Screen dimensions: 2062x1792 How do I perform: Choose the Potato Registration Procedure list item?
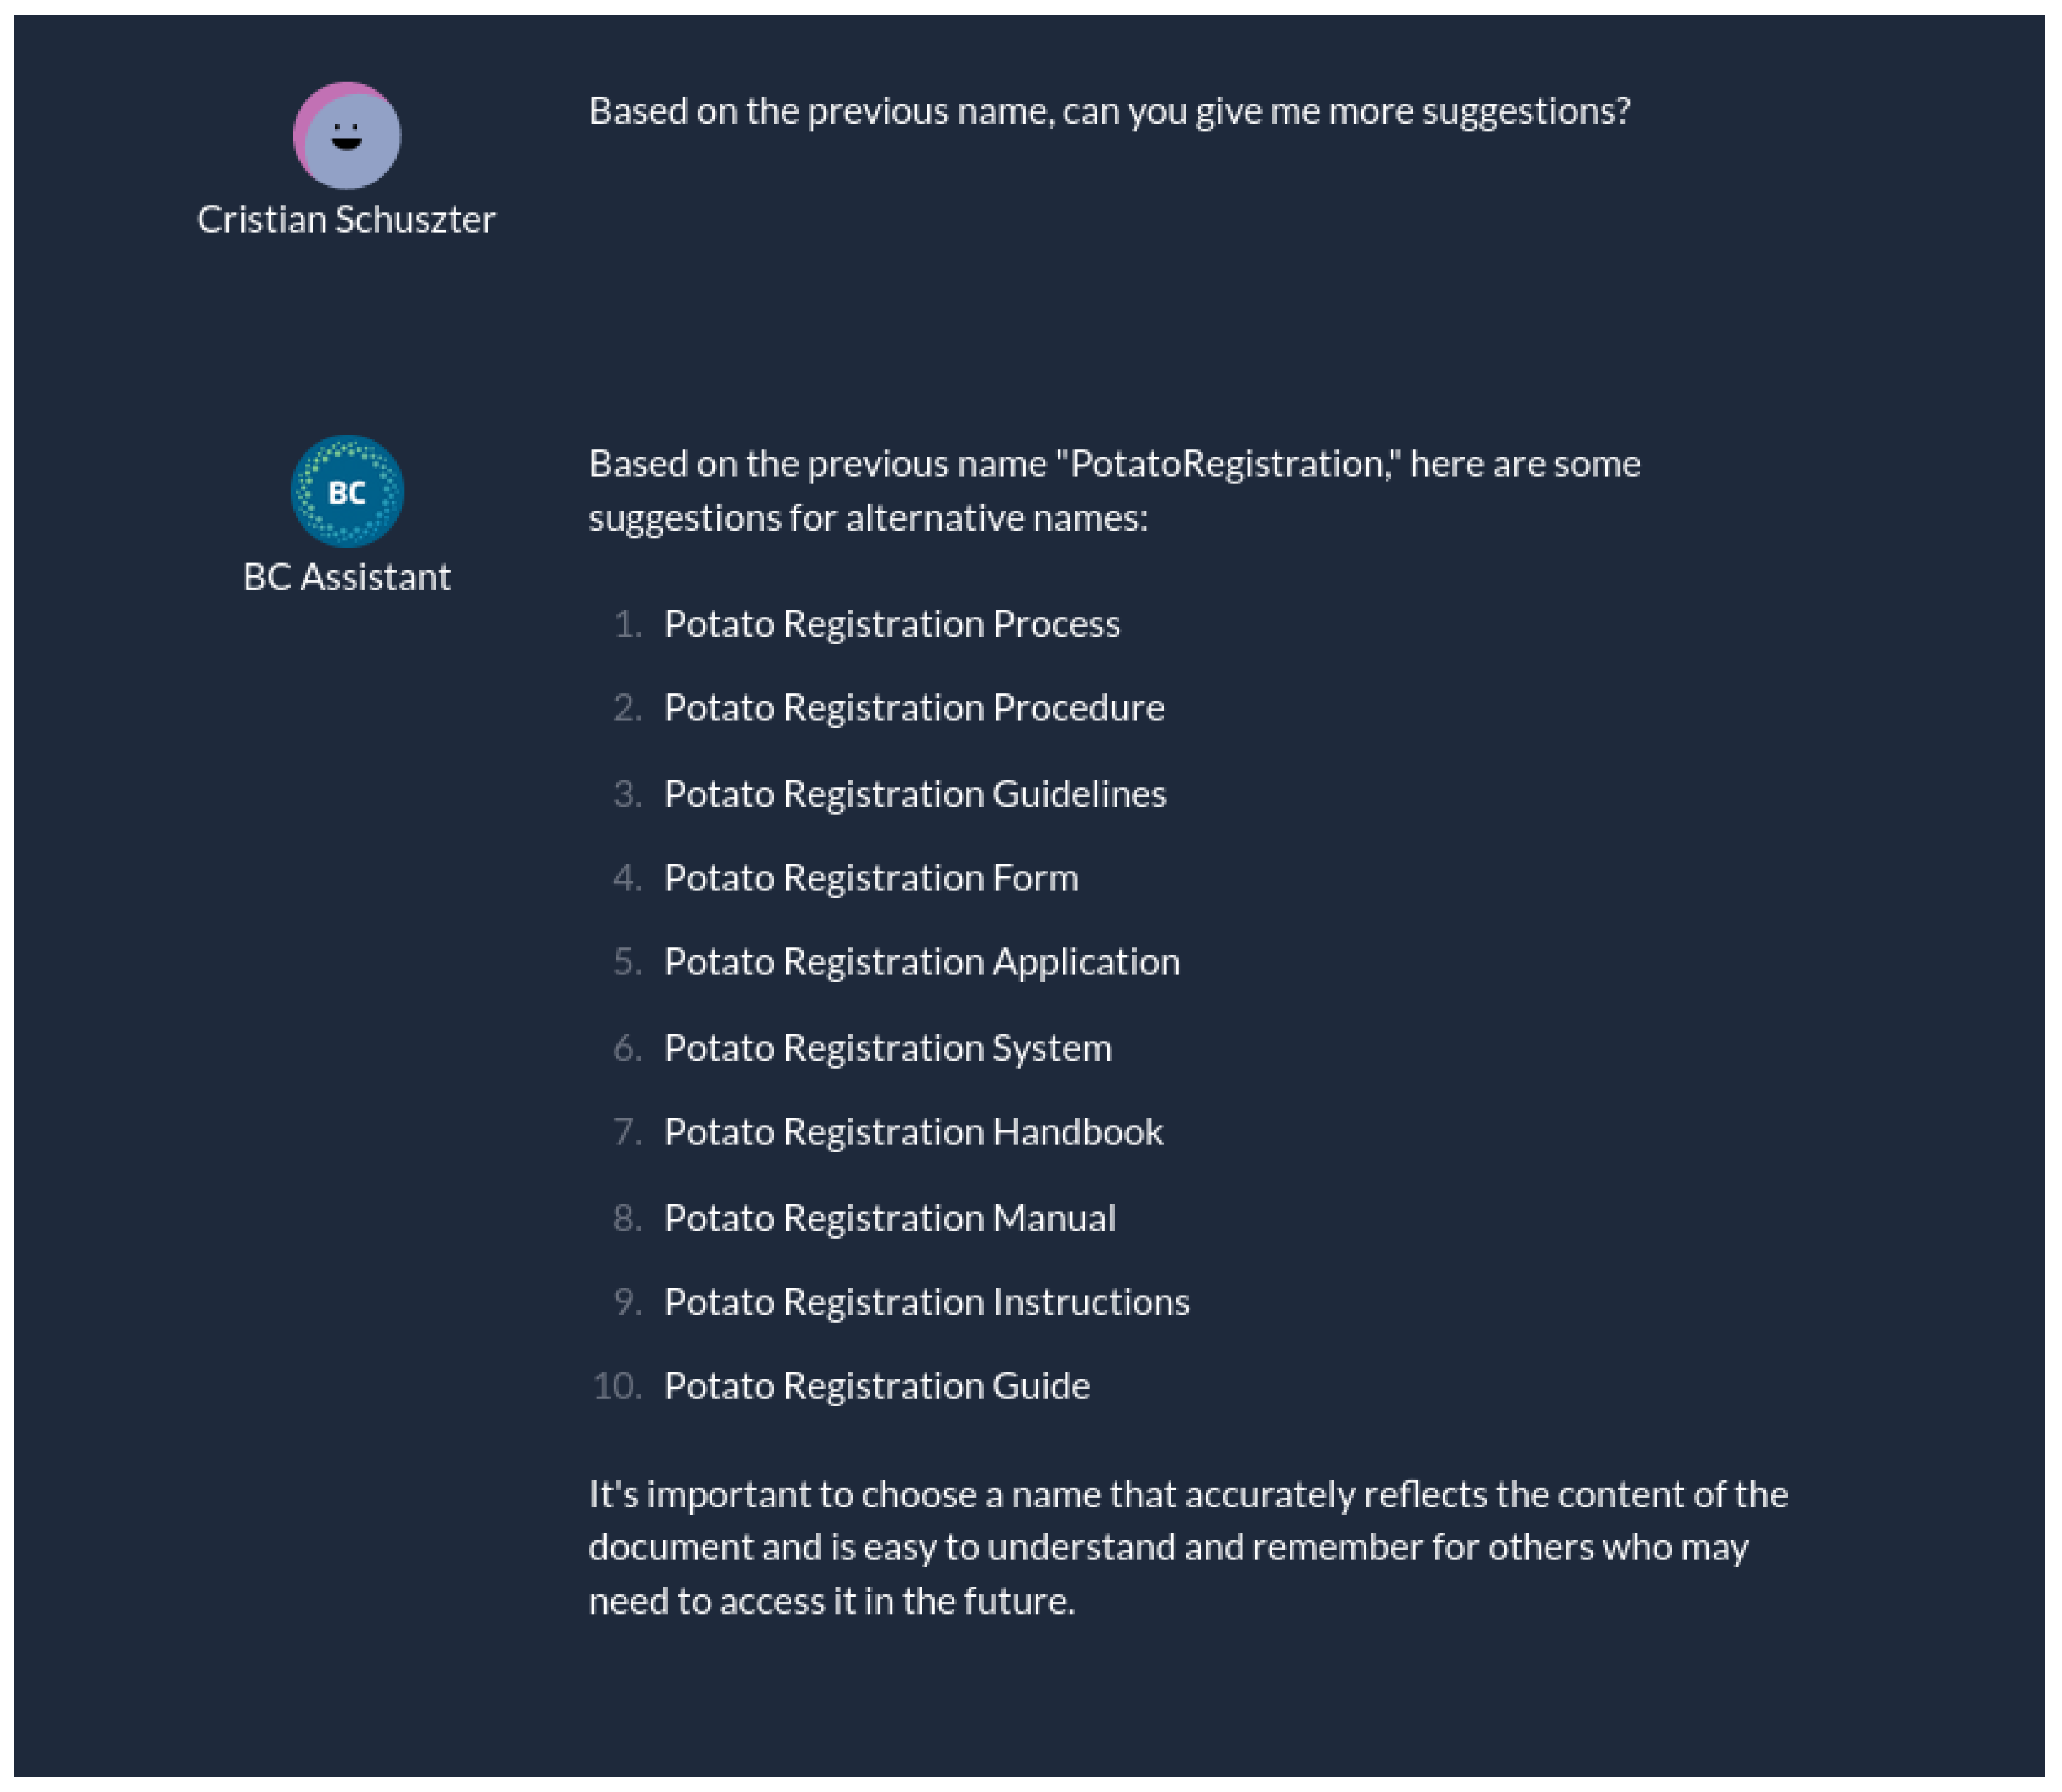(913, 708)
